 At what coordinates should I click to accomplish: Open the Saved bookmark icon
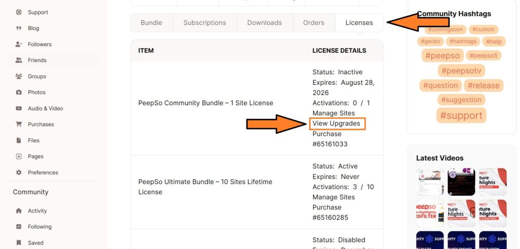point(19,243)
